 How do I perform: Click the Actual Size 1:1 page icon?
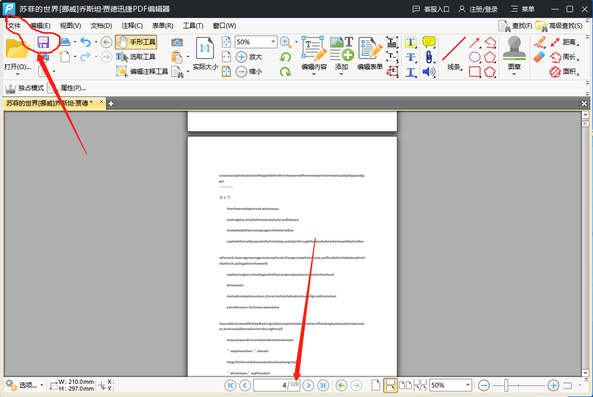(x=205, y=49)
